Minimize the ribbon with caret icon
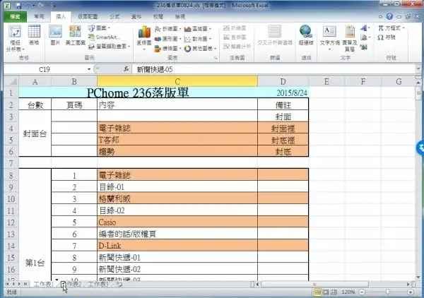 coord(380,17)
